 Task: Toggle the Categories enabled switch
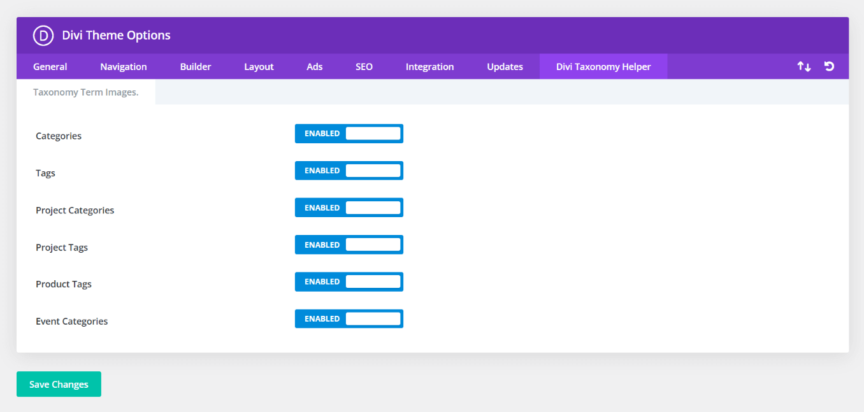coord(349,134)
